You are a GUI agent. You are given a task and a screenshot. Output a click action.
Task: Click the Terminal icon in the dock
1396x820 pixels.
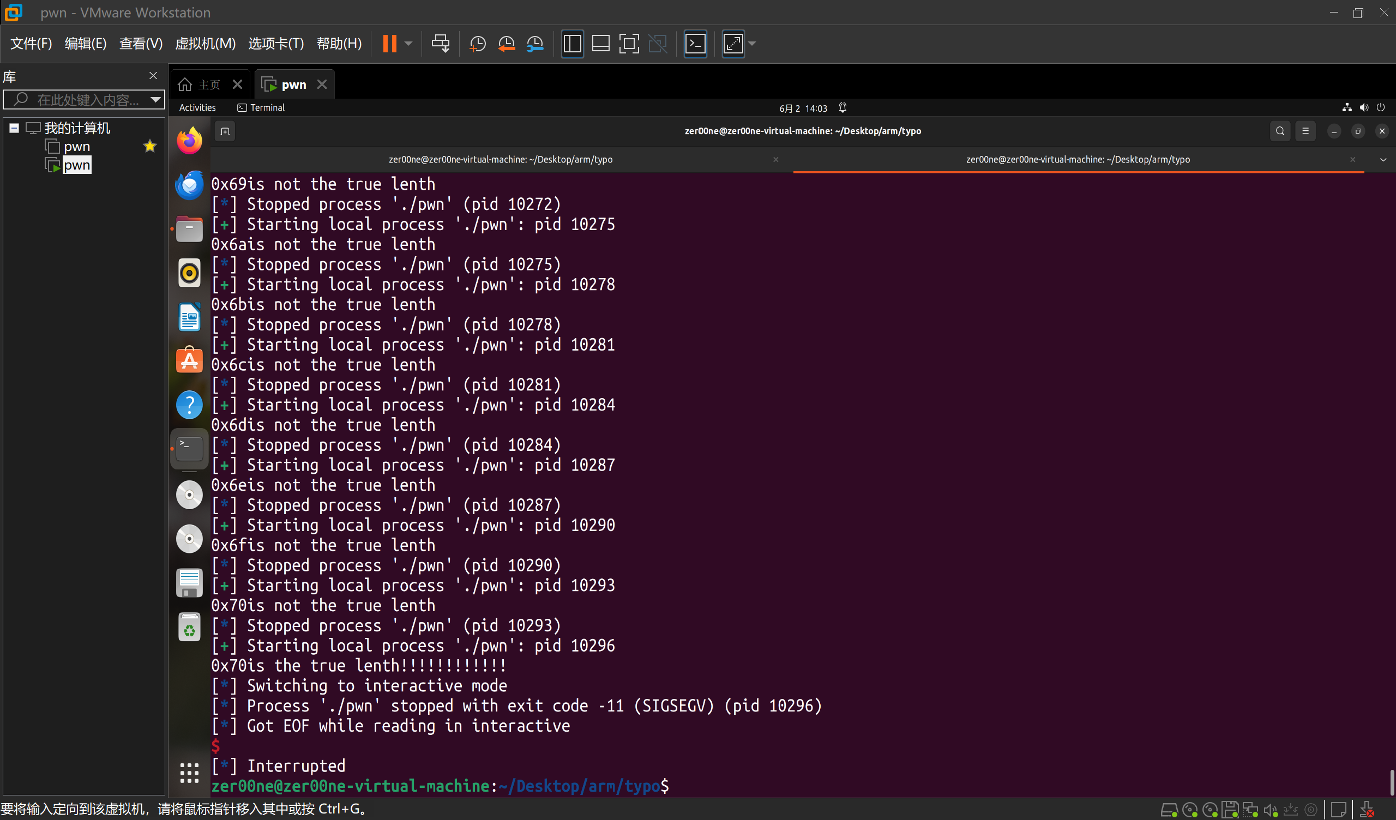point(189,449)
